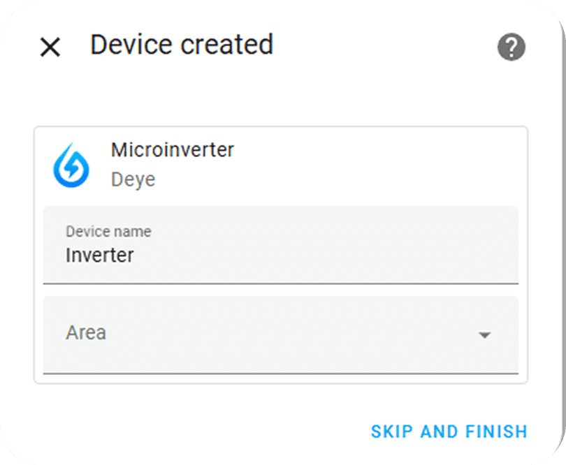Click the Microinverter device title
This screenshot has width=566, height=465.
tap(172, 149)
